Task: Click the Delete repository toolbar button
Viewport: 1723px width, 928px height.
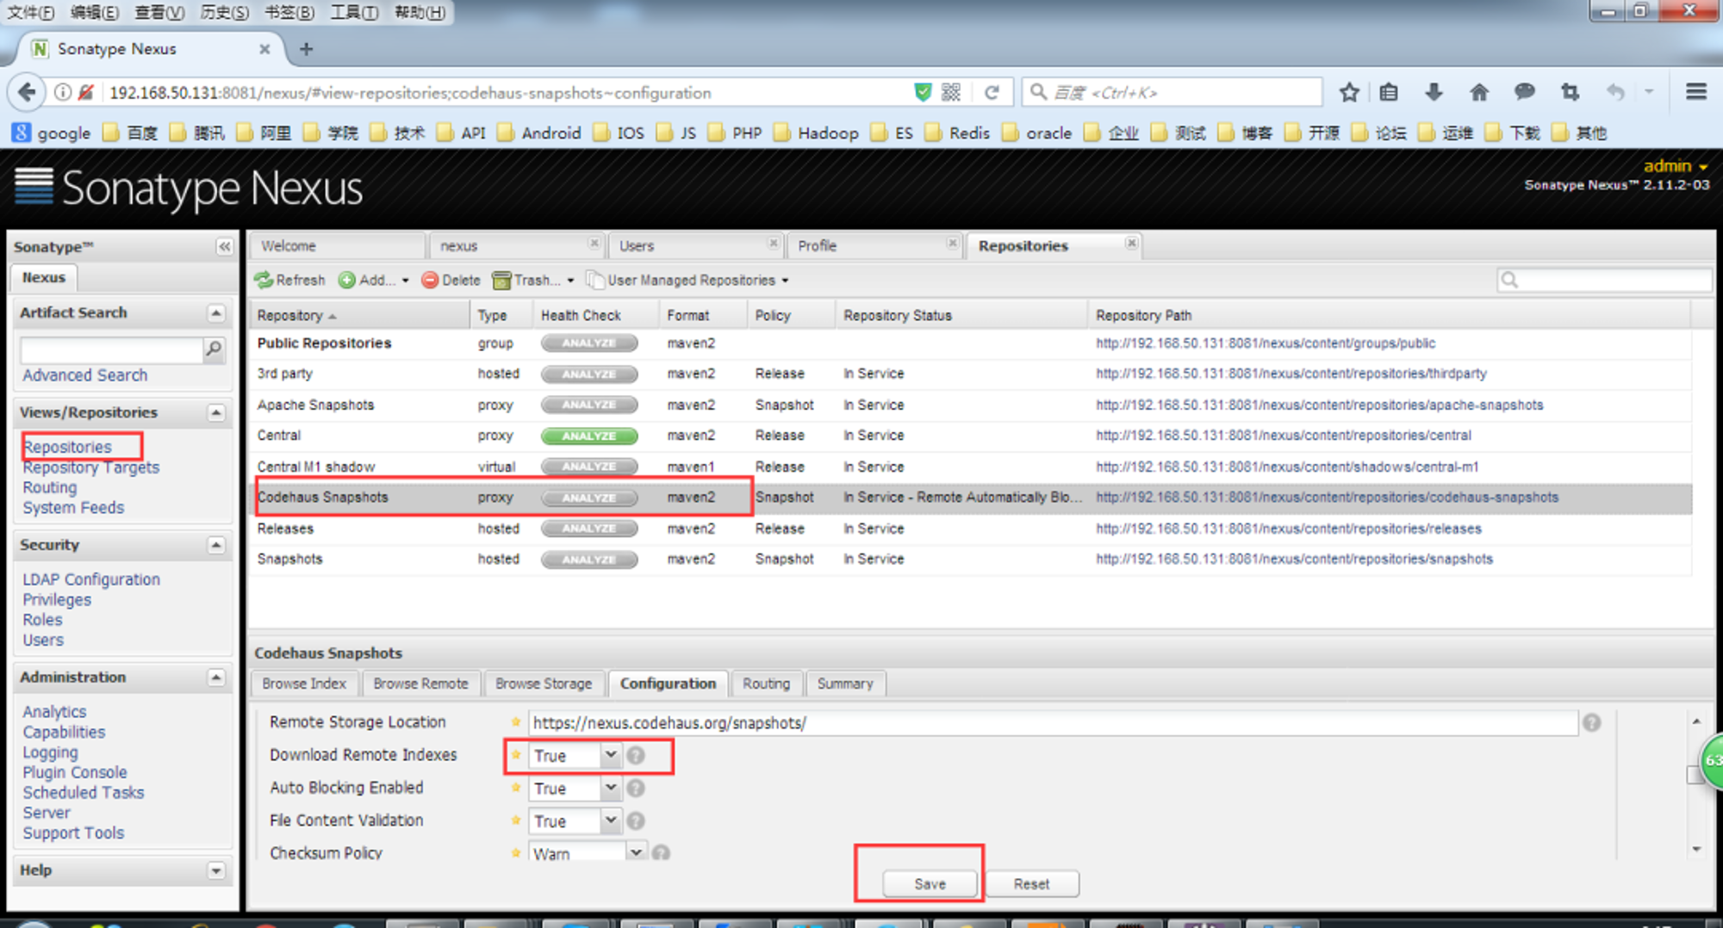Action: [451, 280]
